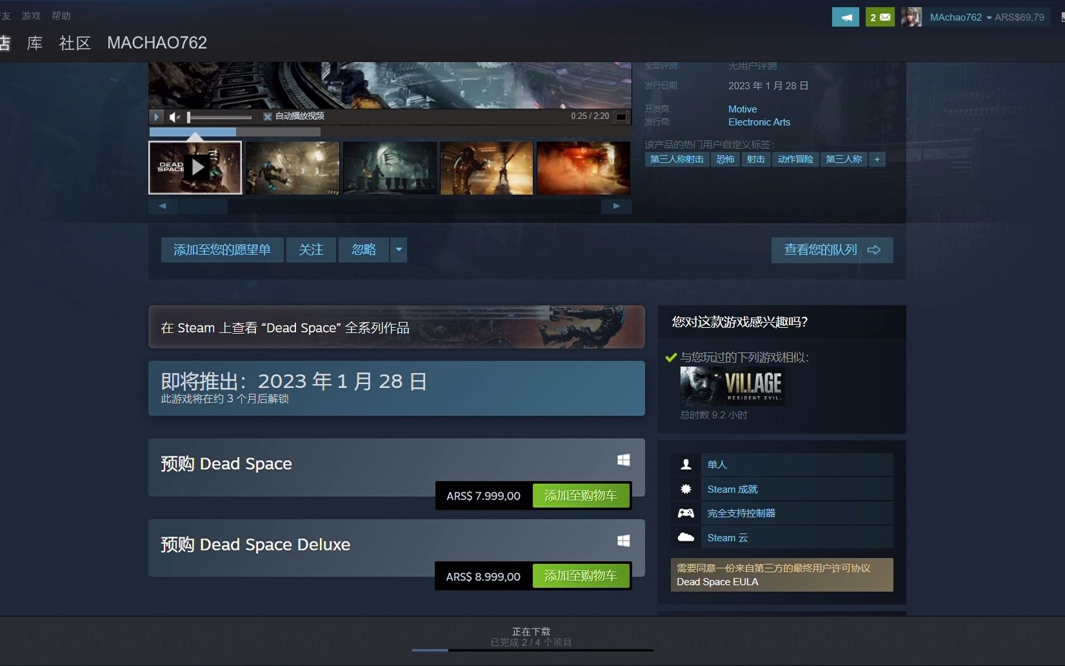Unmute the trailer with the speaker icon
This screenshot has height=666, width=1065.
(175, 117)
